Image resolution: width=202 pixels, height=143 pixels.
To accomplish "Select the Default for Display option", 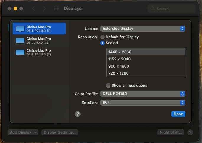I will (x=102, y=37).
